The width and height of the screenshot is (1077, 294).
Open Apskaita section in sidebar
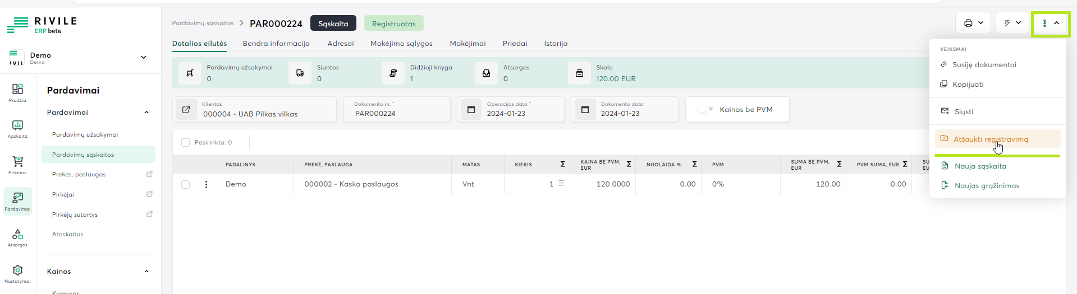pos(17,128)
